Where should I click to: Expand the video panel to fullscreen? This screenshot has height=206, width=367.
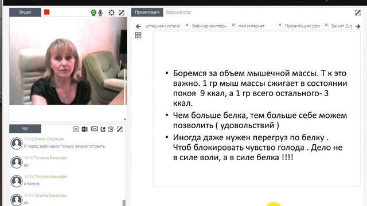tap(121, 13)
